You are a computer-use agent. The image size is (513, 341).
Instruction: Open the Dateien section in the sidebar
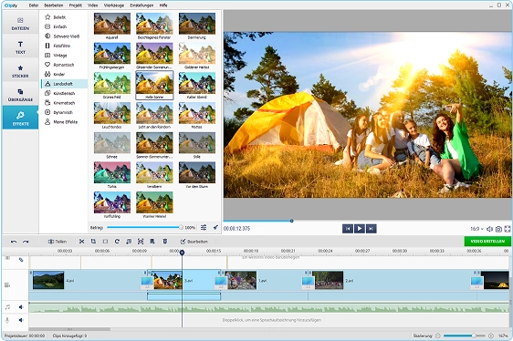tap(20, 24)
